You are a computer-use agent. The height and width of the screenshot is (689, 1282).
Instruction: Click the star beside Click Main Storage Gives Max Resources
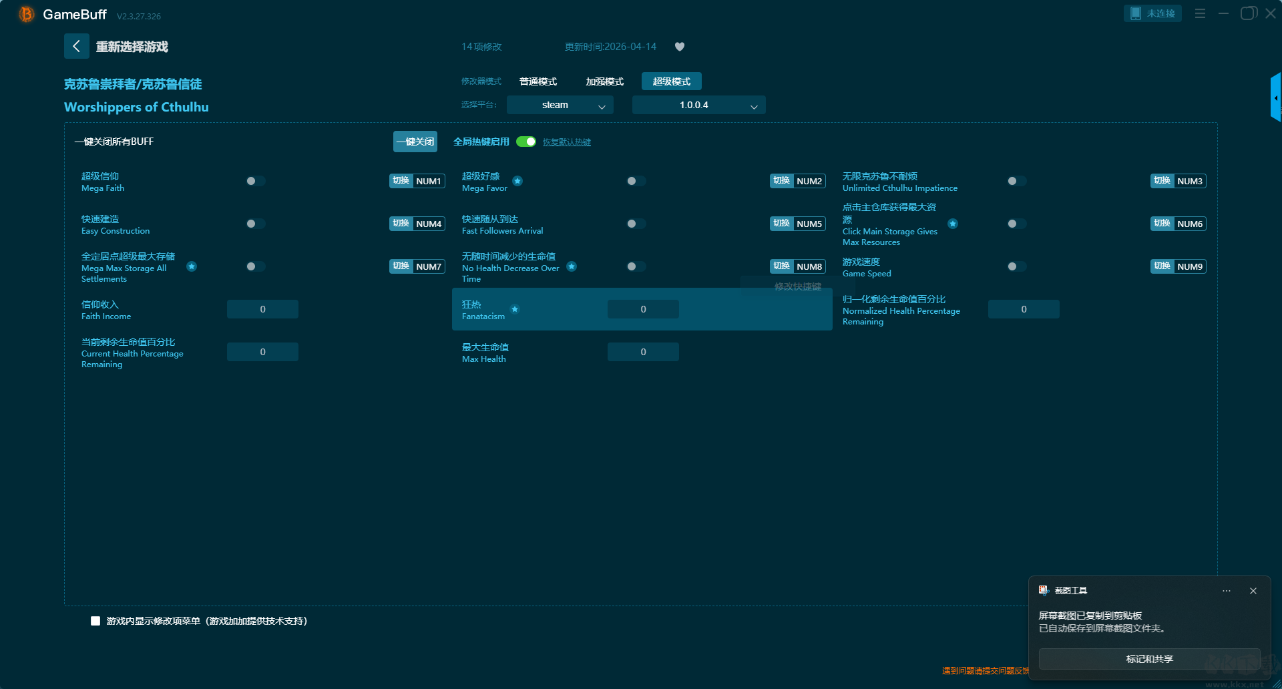point(953,224)
